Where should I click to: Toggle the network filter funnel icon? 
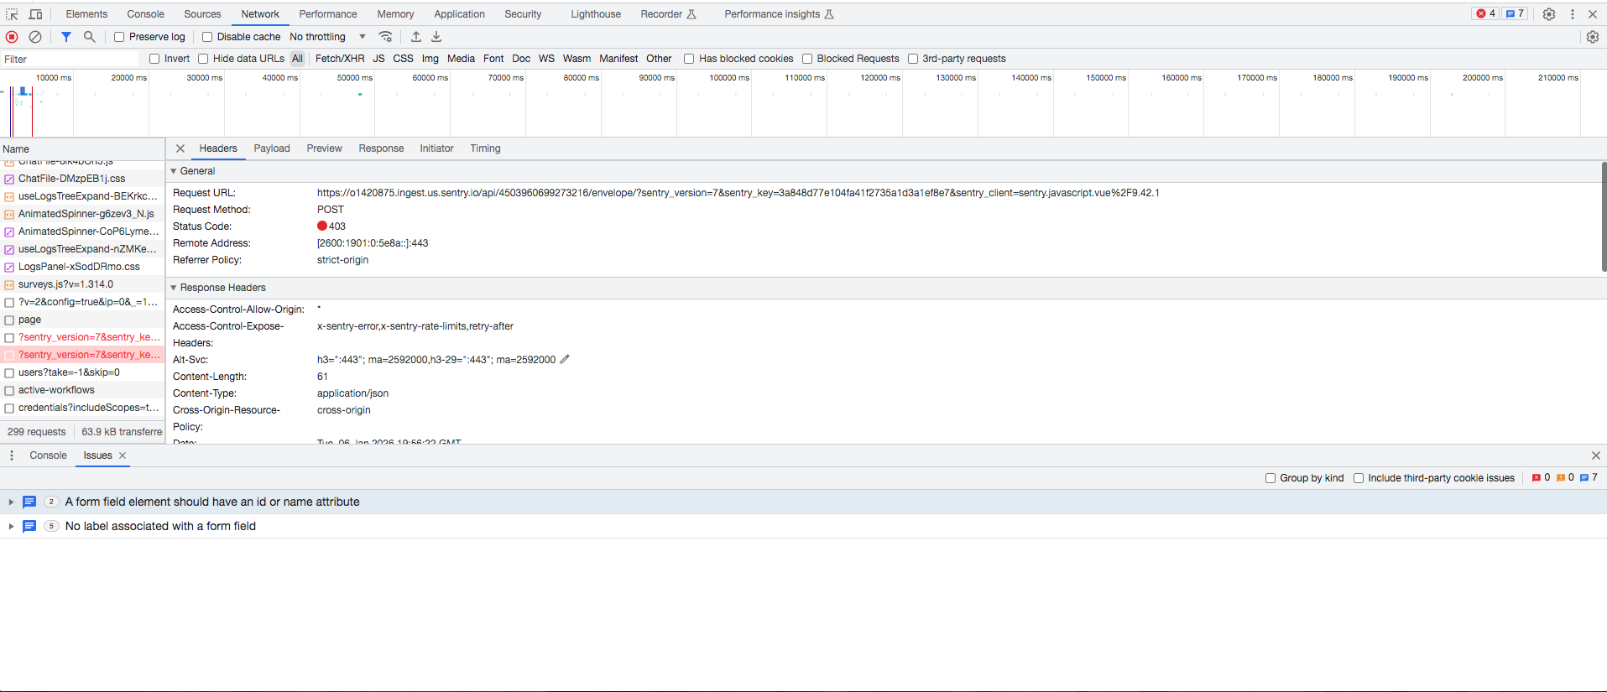pos(66,37)
